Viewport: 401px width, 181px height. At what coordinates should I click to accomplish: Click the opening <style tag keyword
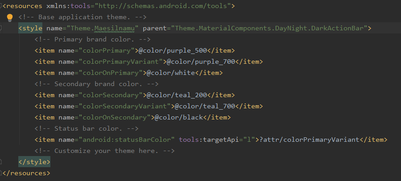click(x=30, y=28)
